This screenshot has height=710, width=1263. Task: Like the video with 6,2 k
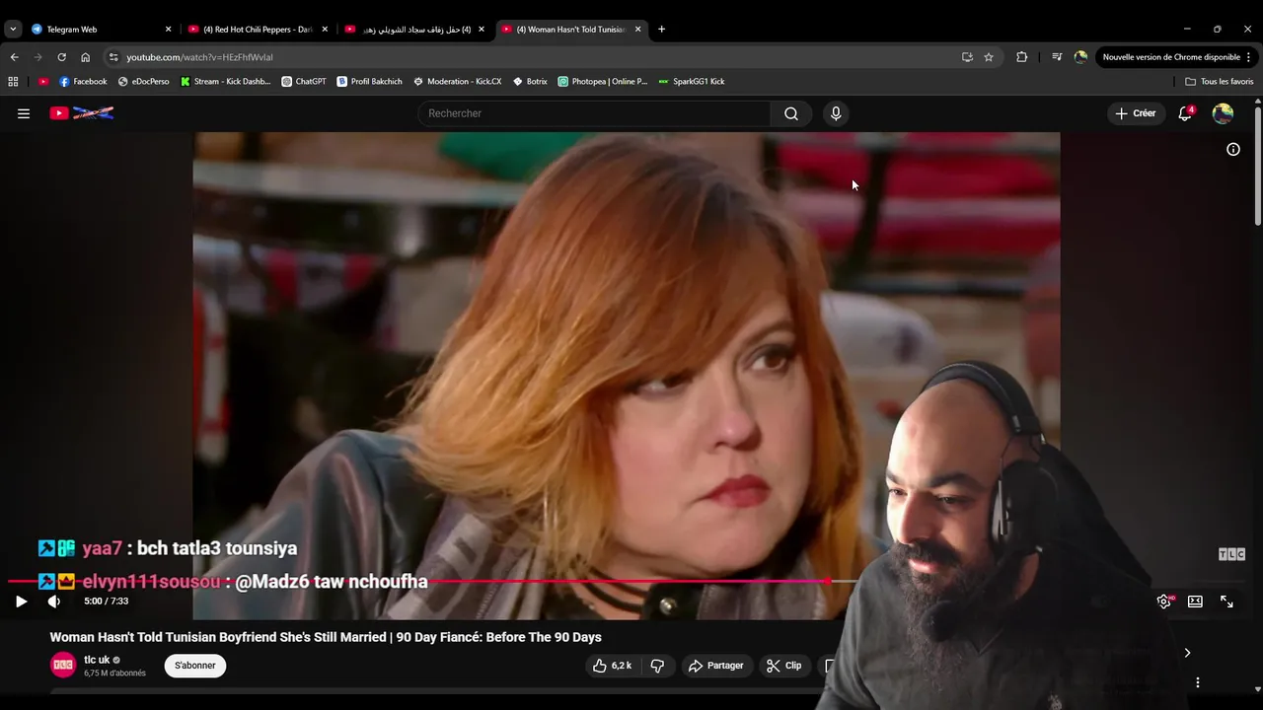(x=612, y=666)
